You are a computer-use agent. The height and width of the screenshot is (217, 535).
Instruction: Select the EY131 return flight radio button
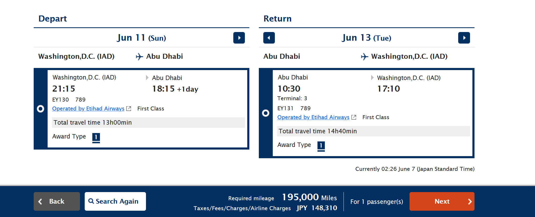point(266,113)
